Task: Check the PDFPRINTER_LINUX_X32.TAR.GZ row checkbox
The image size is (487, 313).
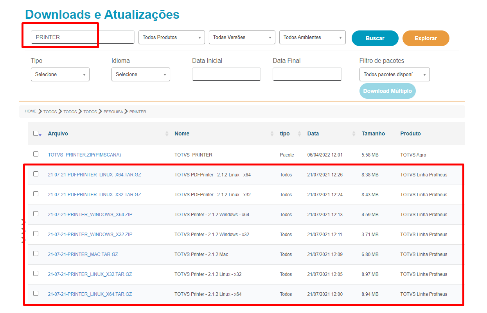Action: (36, 194)
